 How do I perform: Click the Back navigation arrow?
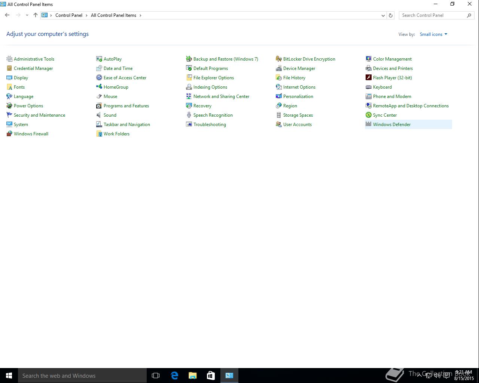(7, 15)
